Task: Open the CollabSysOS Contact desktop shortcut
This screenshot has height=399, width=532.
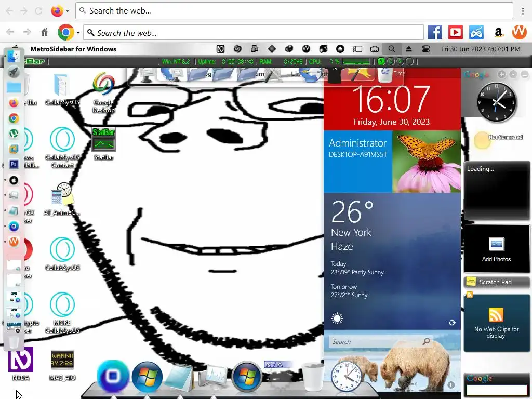Action: pyautogui.click(x=62, y=148)
